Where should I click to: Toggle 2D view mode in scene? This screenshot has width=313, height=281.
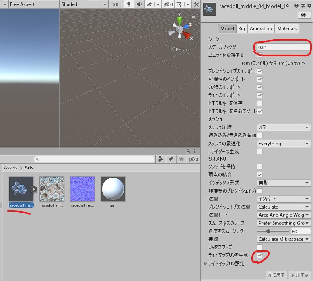click(x=116, y=4)
